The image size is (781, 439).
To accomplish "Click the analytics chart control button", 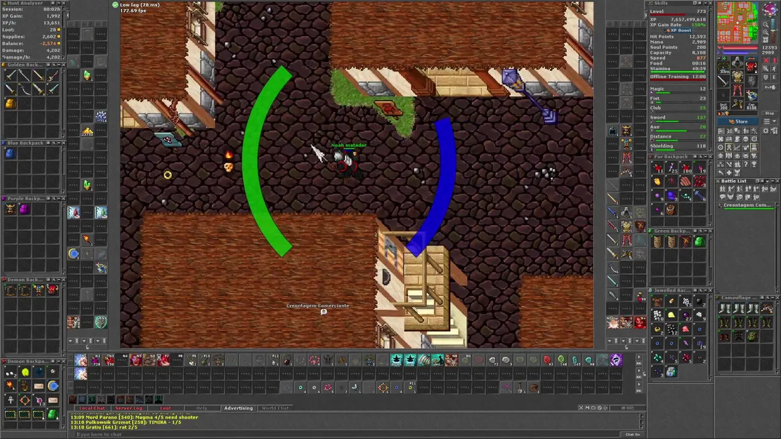I will (737, 148).
